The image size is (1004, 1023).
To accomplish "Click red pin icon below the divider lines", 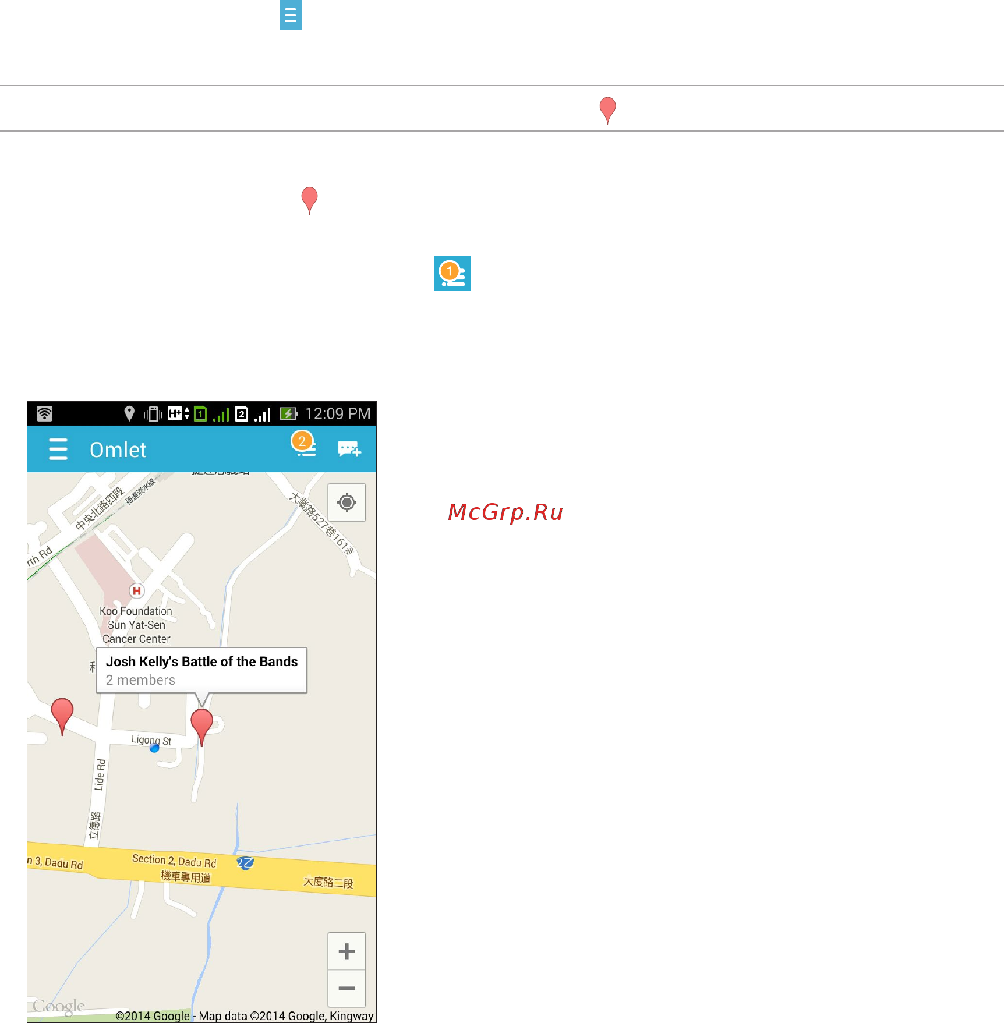I will (309, 200).
